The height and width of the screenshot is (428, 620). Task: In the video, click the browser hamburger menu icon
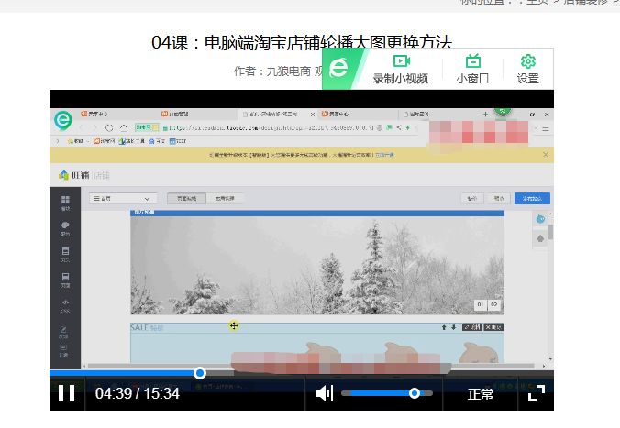[x=546, y=128]
